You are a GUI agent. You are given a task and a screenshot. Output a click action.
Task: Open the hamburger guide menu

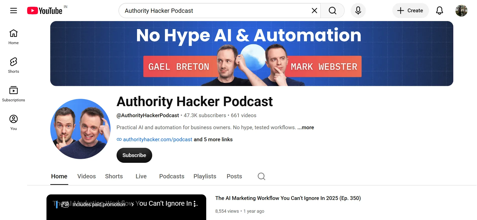click(14, 11)
